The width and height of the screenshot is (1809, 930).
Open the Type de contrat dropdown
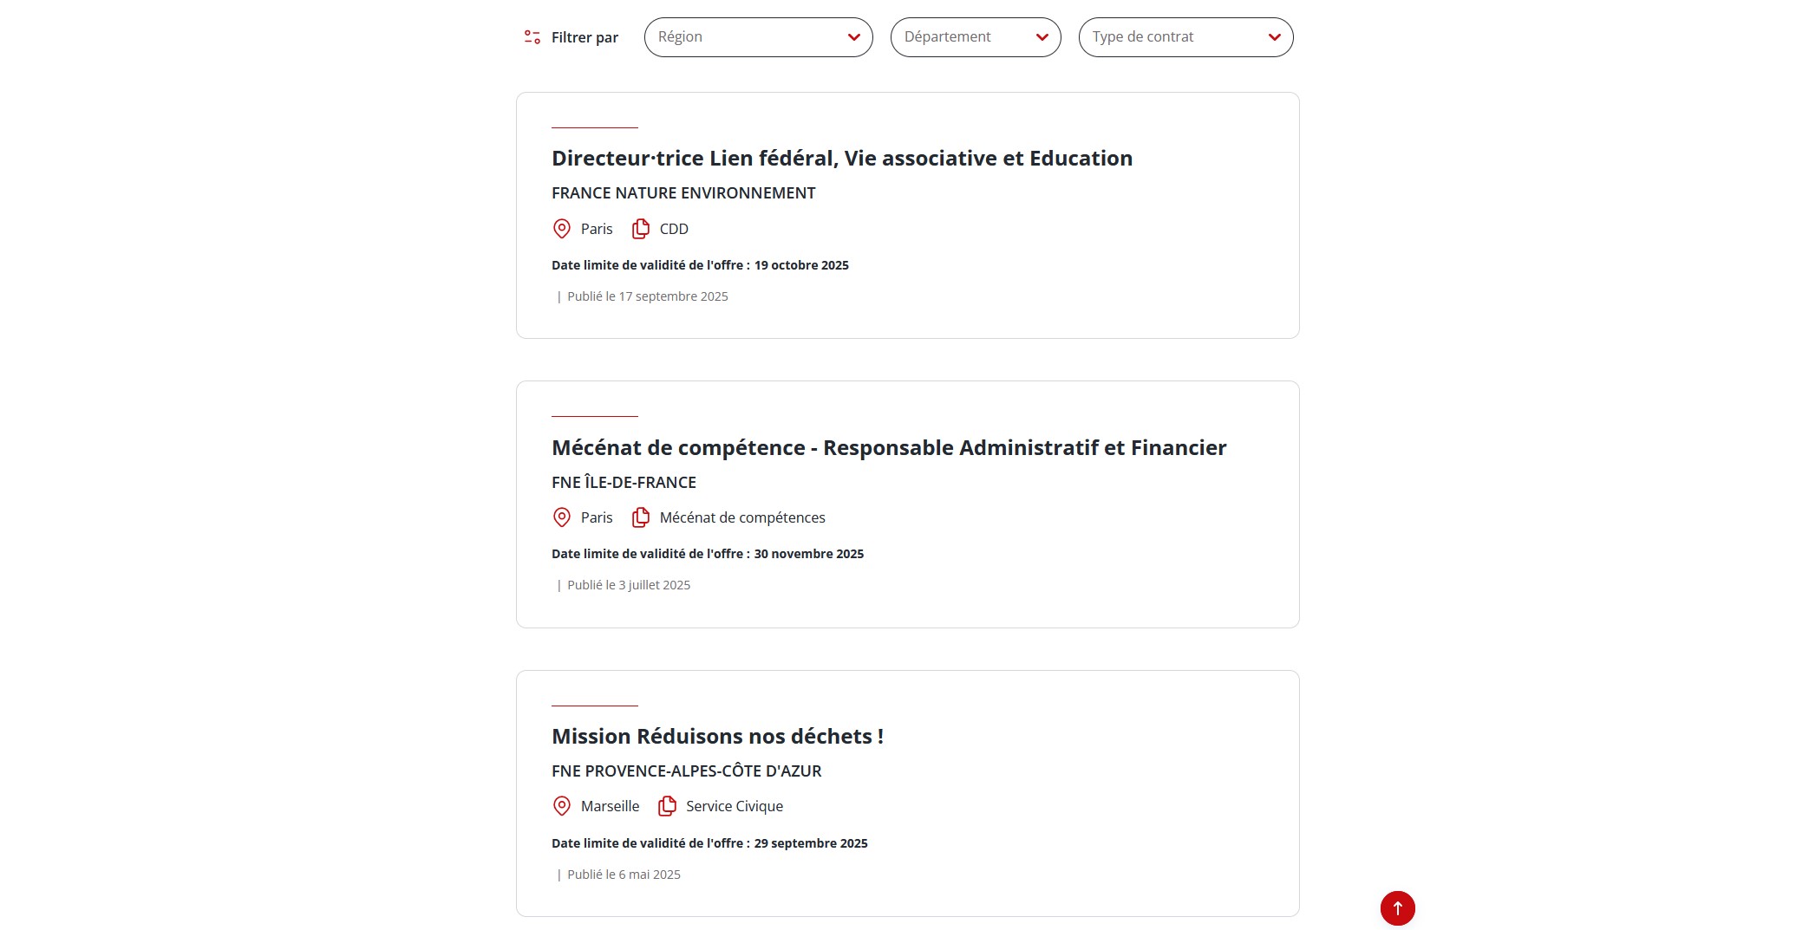[1185, 36]
